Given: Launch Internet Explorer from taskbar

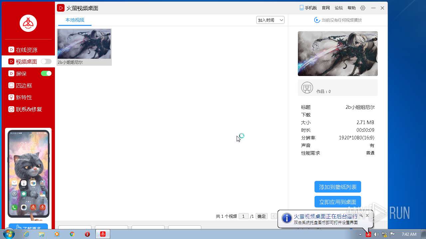Looking at the screenshot, I should point(26,234).
